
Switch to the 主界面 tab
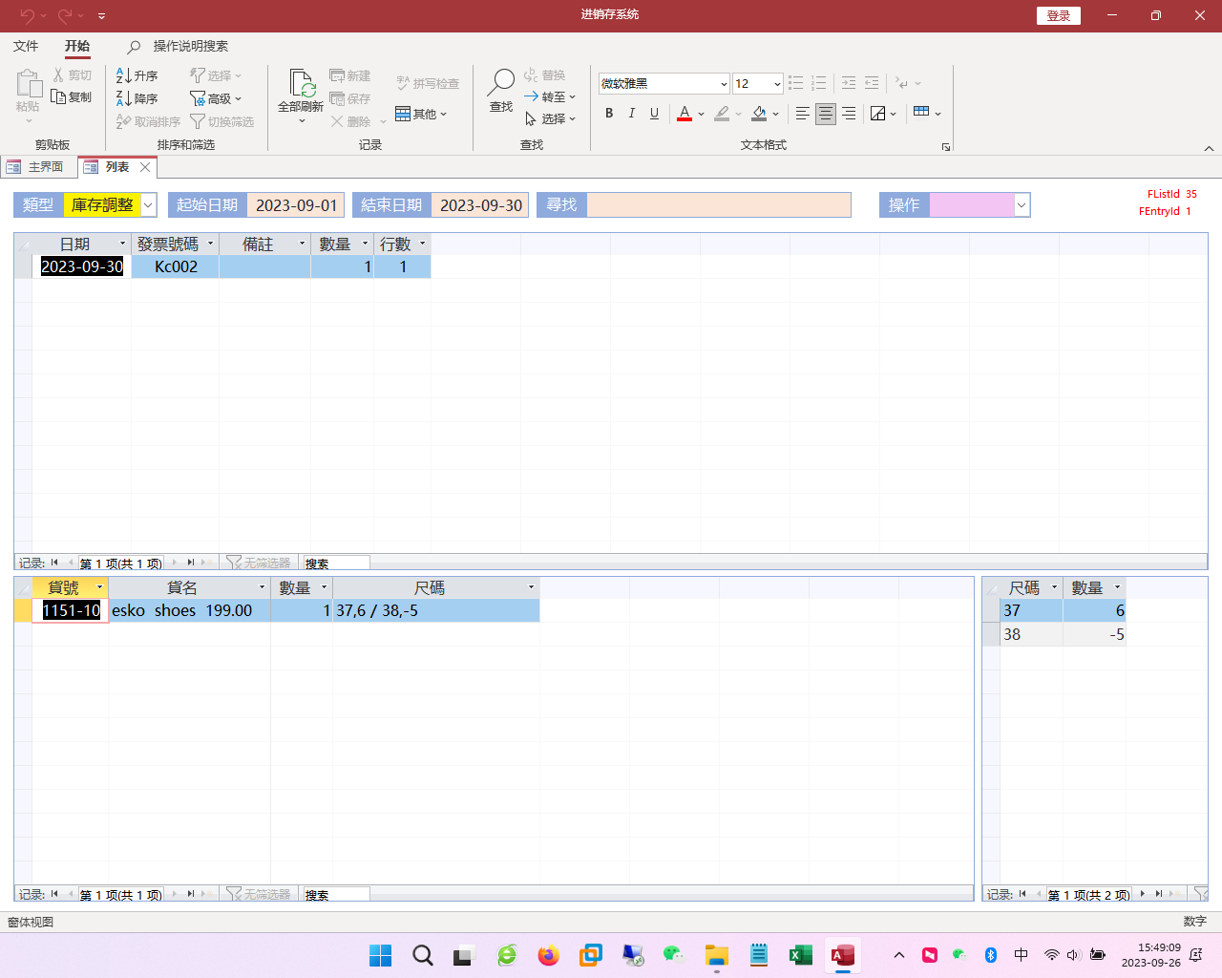36,167
